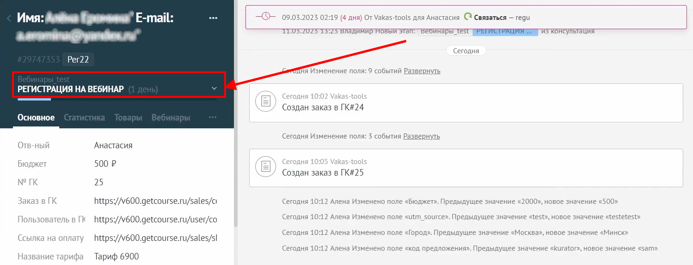This screenshot has width=693, height=265.
Task: Click the clock icon on the task
Action: coord(266,17)
